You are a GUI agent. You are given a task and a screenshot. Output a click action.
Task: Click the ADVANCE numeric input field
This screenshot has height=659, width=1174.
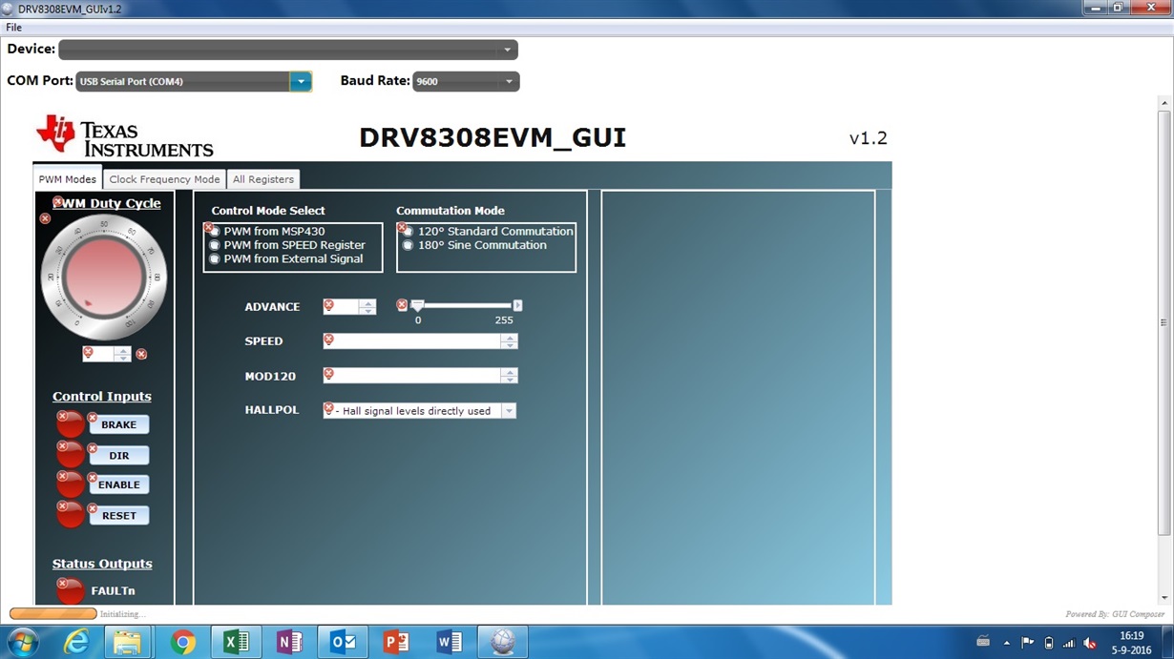click(341, 307)
